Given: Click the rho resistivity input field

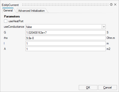Looking at the screenshot, I should coord(65,38).
